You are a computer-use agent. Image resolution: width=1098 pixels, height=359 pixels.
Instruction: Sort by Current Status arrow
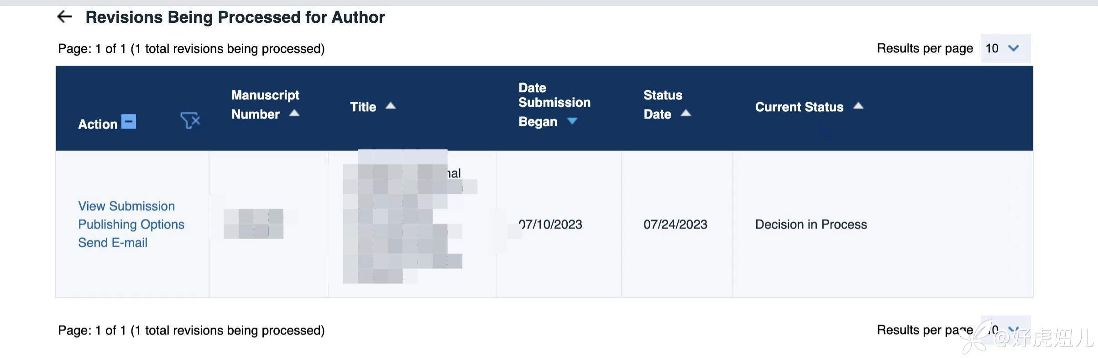pyautogui.click(x=858, y=106)
